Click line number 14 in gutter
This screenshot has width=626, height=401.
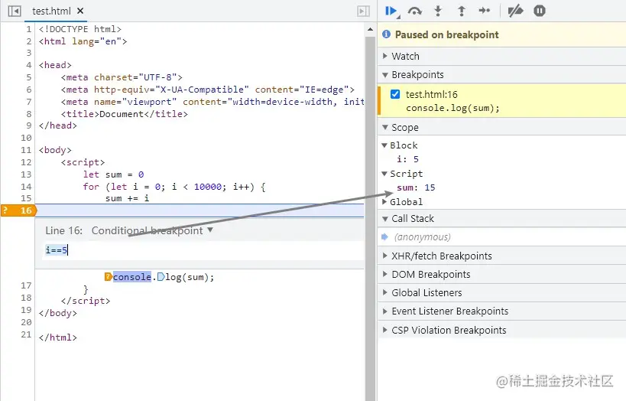point(26,187)
